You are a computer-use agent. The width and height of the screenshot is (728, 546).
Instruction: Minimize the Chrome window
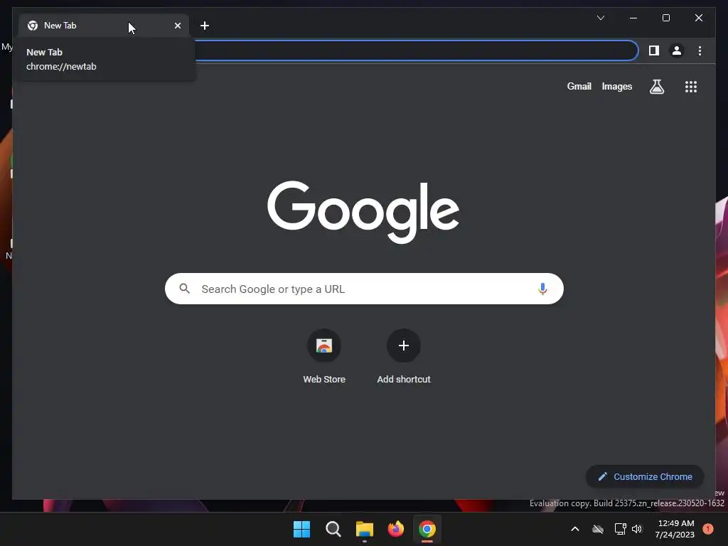click(x=633, y=18)
